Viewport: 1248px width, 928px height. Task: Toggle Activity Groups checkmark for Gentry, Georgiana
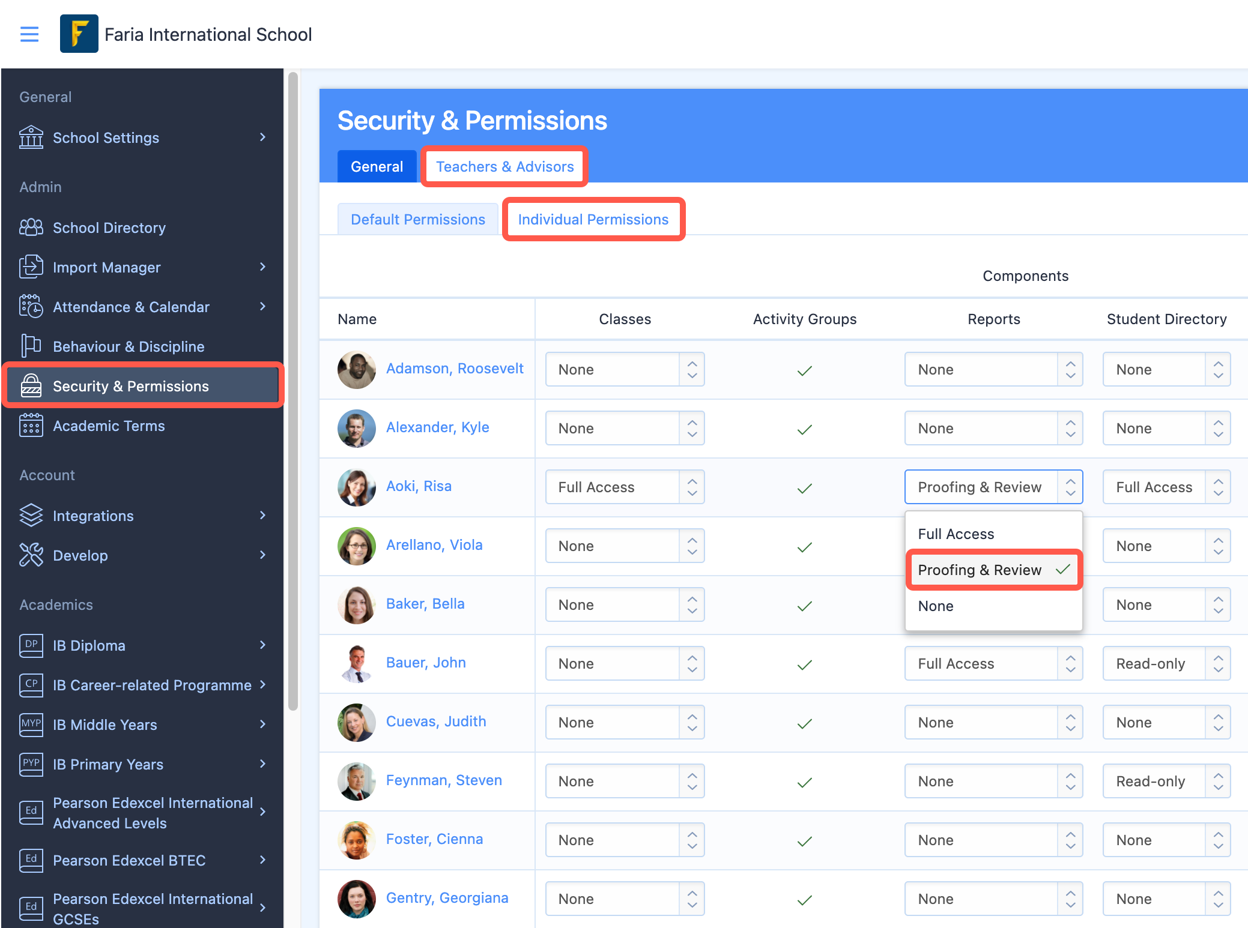[x=804, y=900]
